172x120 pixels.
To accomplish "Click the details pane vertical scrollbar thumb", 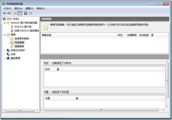I will pos(167,81).
